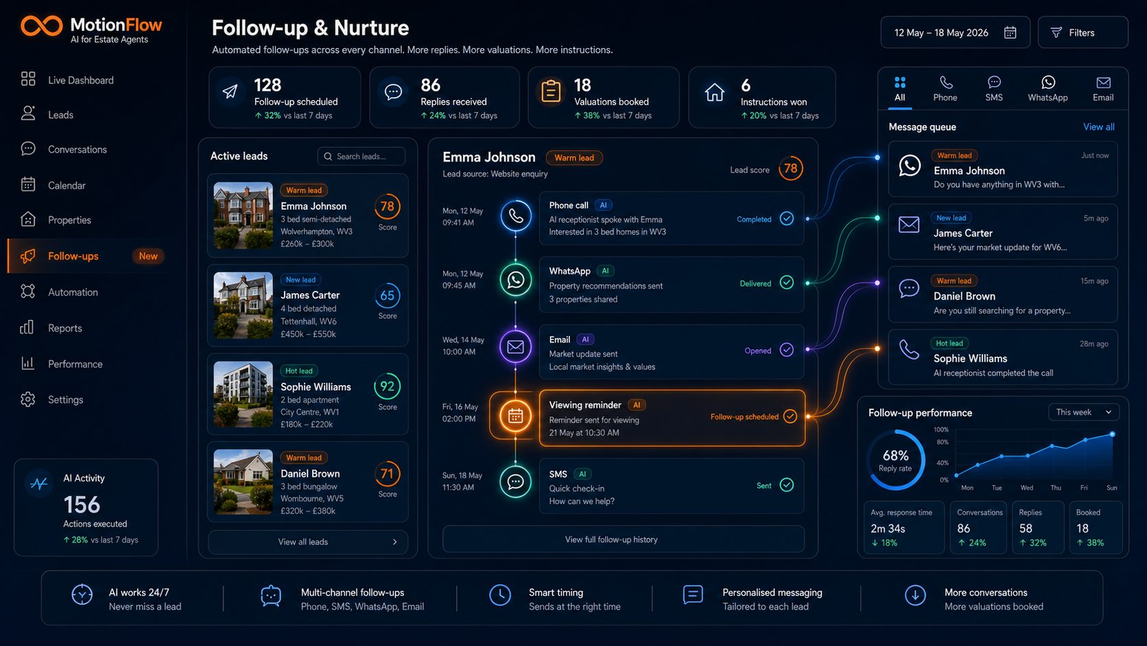Click More conversations download arrow icon

(915, 595)
